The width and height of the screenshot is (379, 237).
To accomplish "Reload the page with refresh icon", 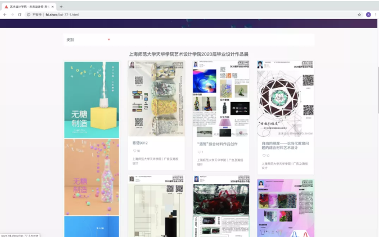I will [20, 15].
